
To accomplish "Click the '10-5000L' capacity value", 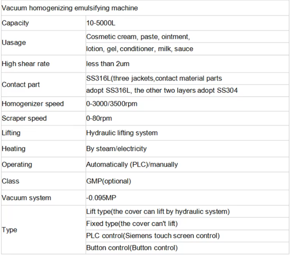I will pyautogui.click(x=102, y=23).
